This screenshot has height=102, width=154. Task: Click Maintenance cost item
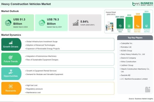(x=33, y=92)
